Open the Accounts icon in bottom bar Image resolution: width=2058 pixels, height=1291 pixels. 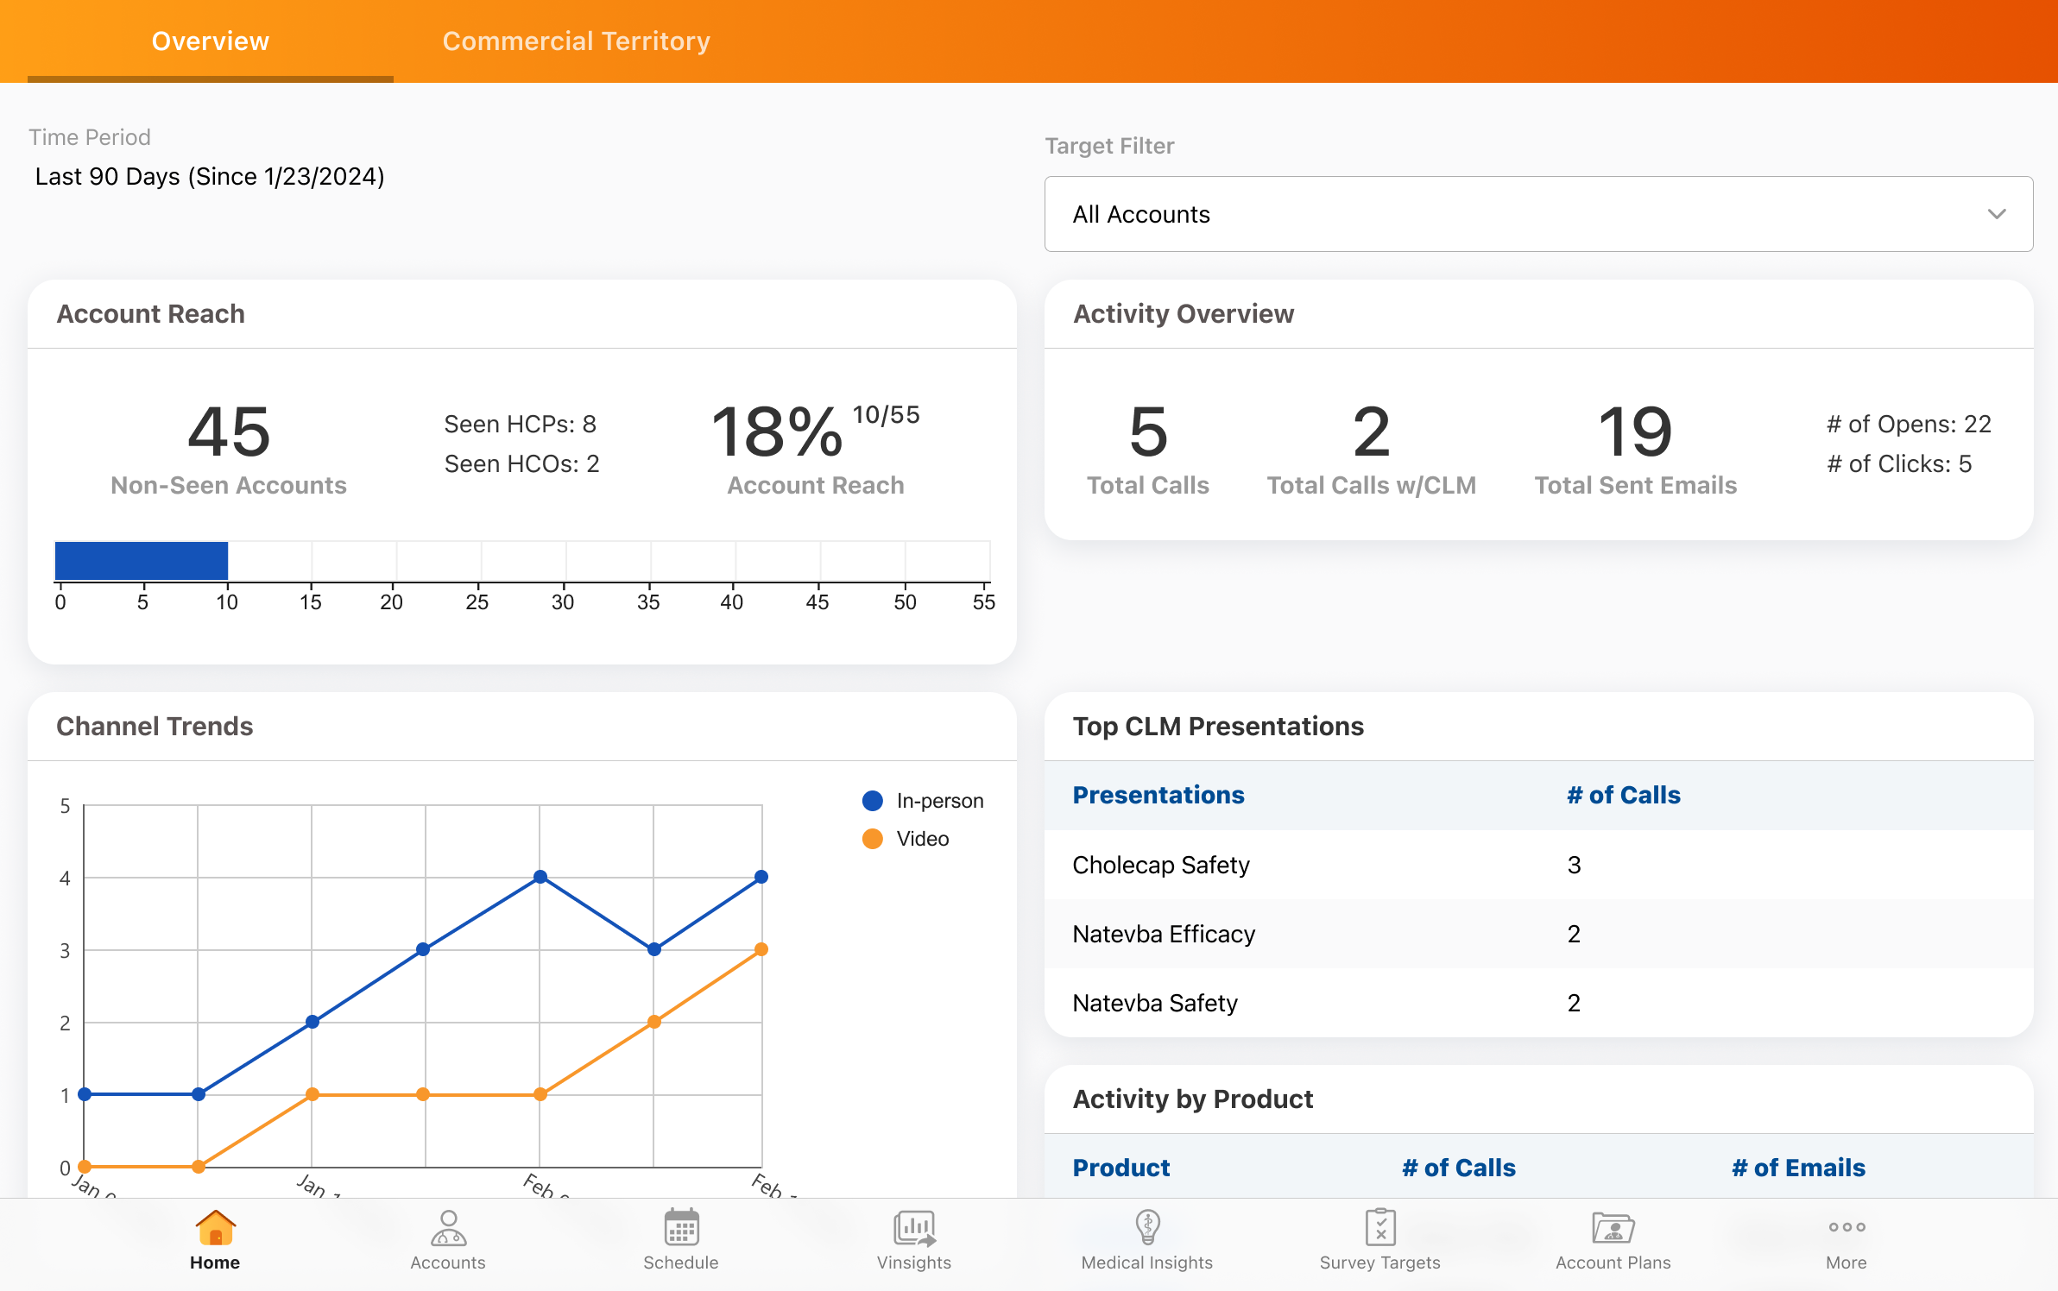point(448,1227)
